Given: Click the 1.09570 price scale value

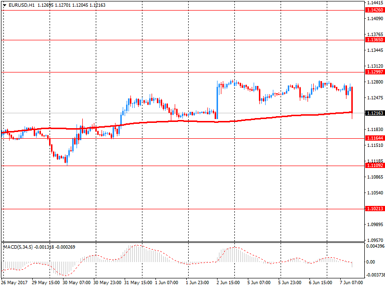Looking at the screenshot, I should tap(375, 240).
